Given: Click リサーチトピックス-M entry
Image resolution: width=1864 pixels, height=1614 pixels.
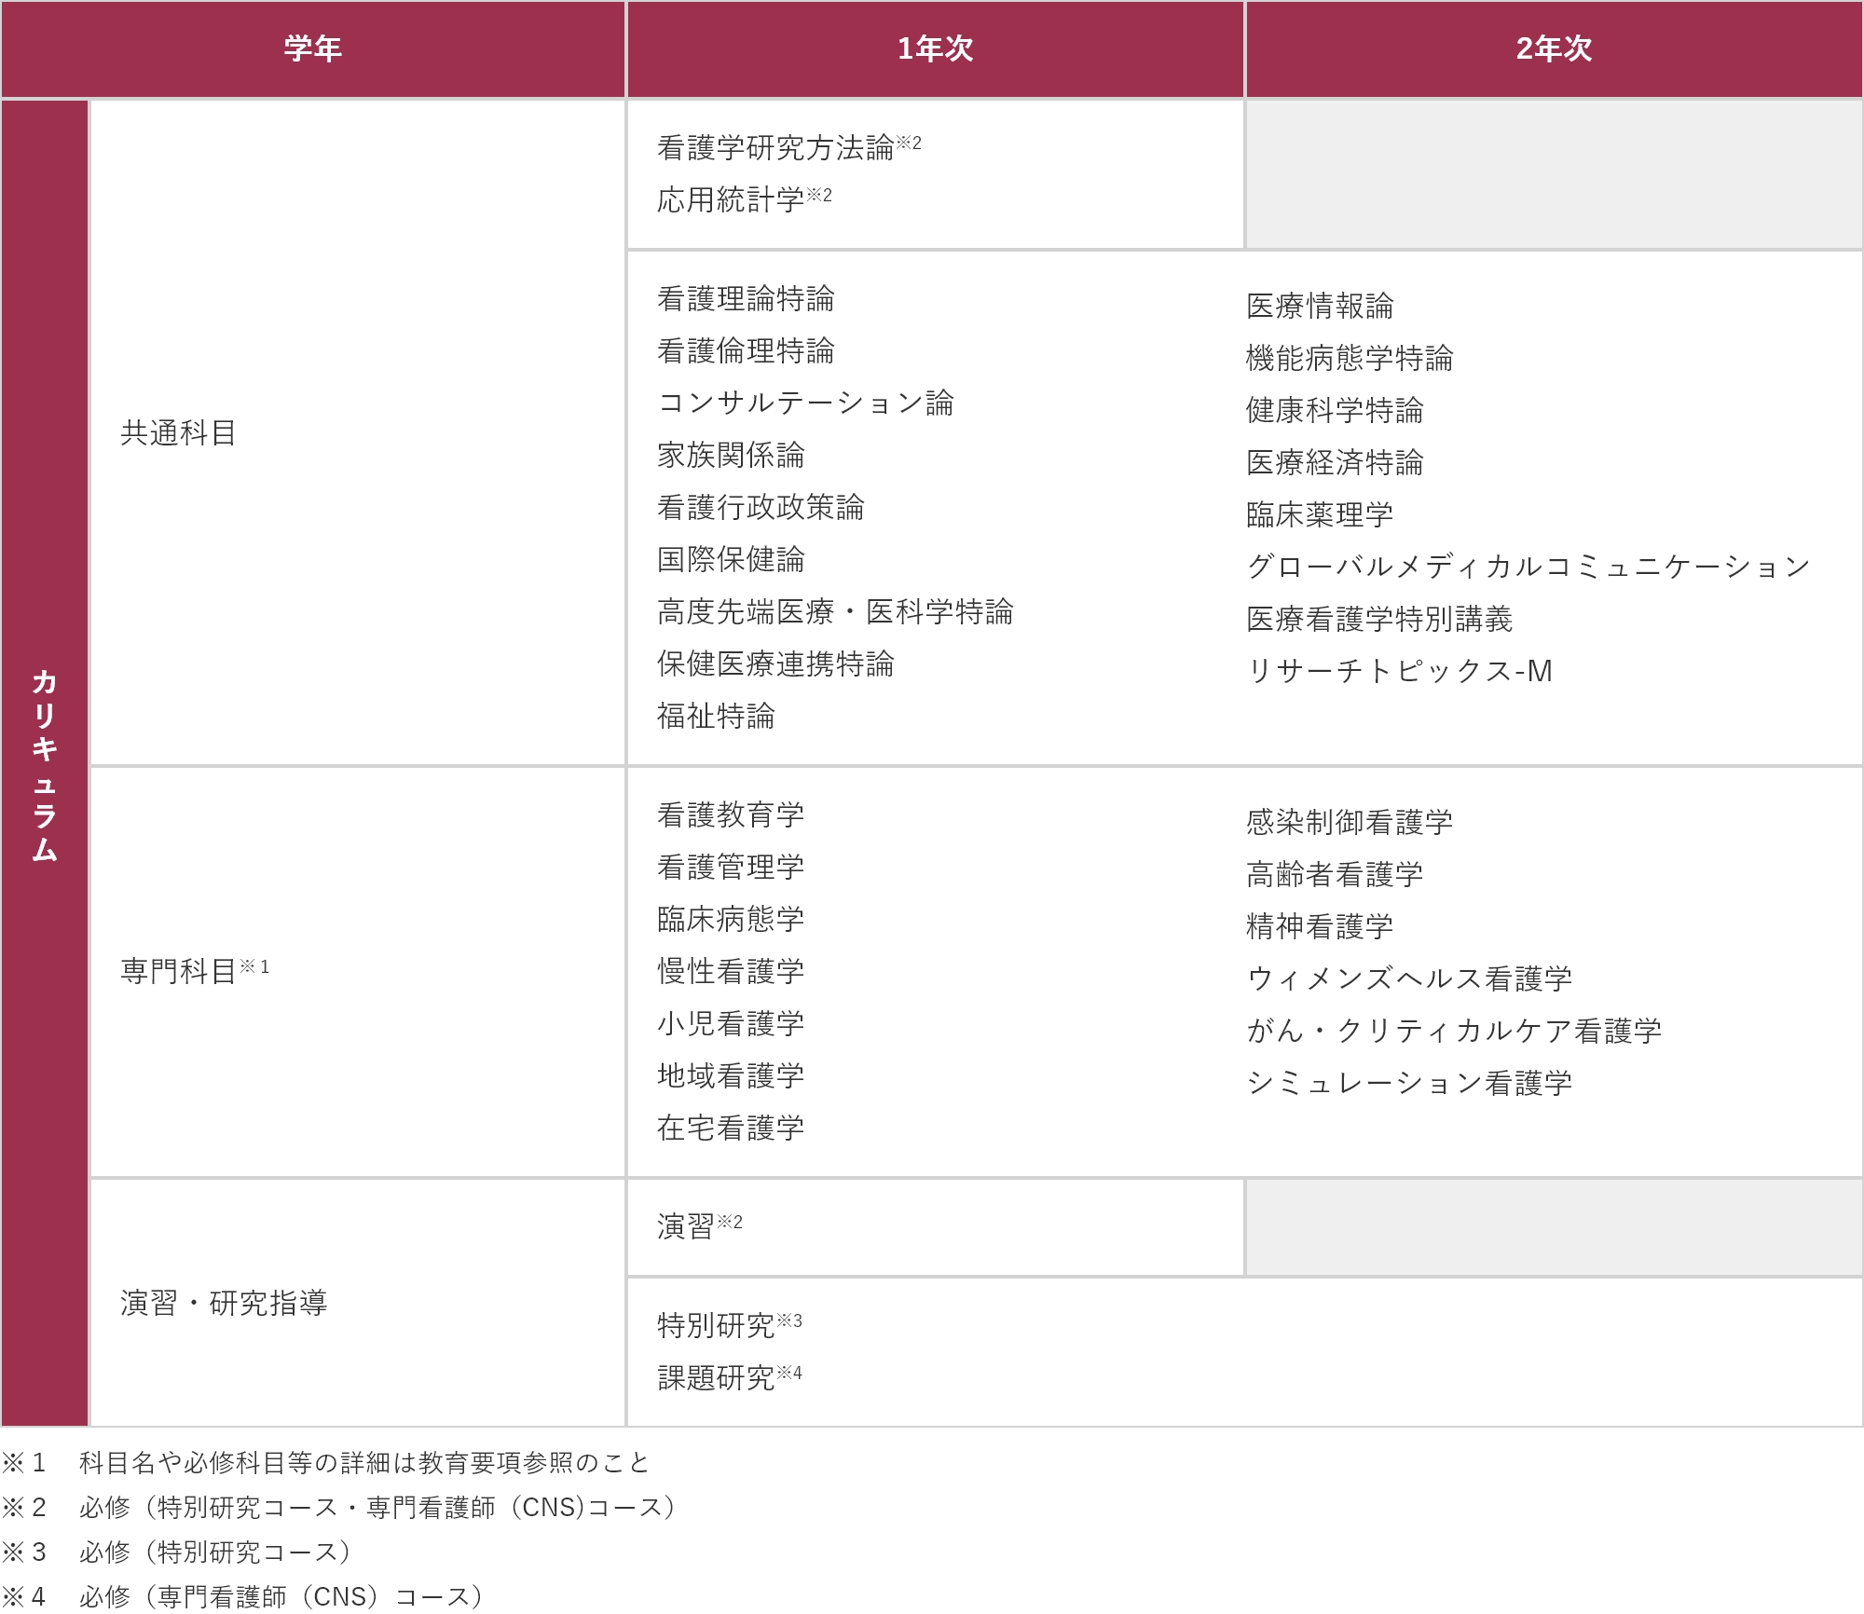Looking at the screenshot, I should point(1400,672).
